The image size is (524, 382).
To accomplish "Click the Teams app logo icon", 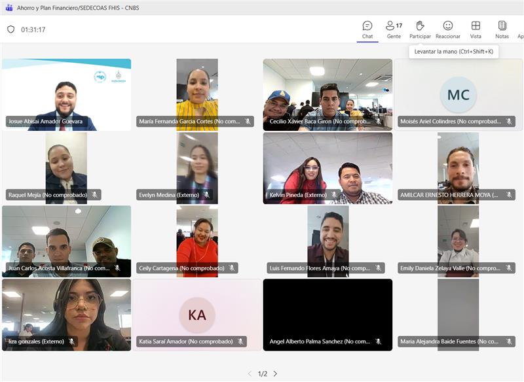I will tap(9, 8).
